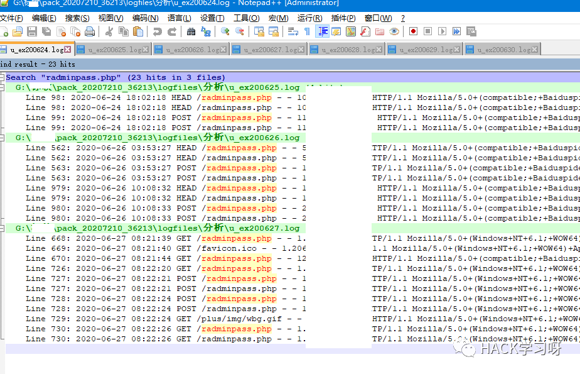Click the user-defined language icon
Viewport: 580px width, 374px height.
336,32
